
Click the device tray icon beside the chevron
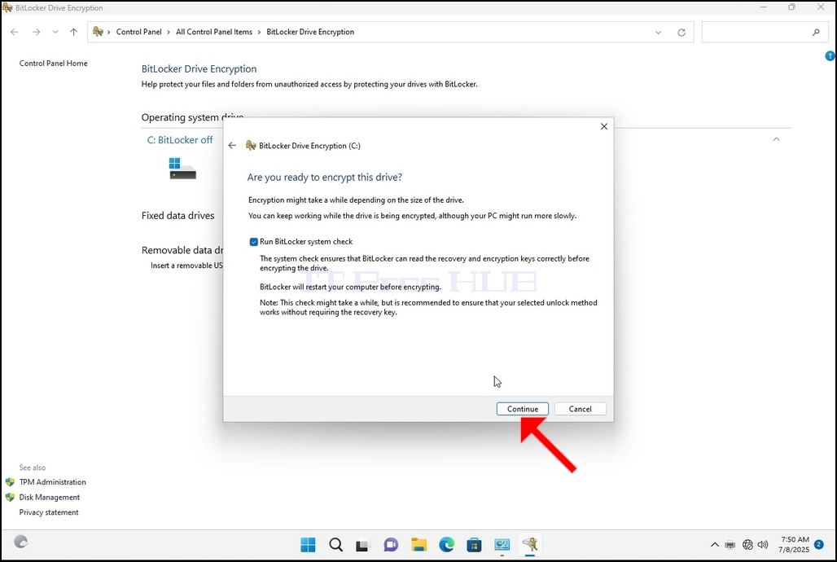(x=730, y=545)
